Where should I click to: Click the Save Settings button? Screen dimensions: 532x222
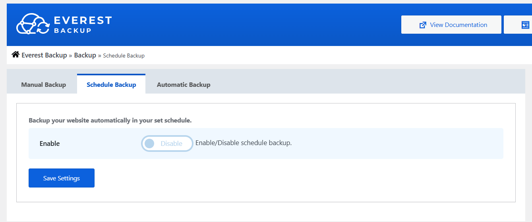[62, 178]
